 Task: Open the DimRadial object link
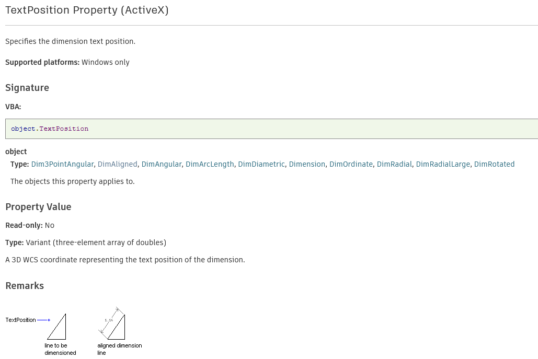click(x=394, y=164)
